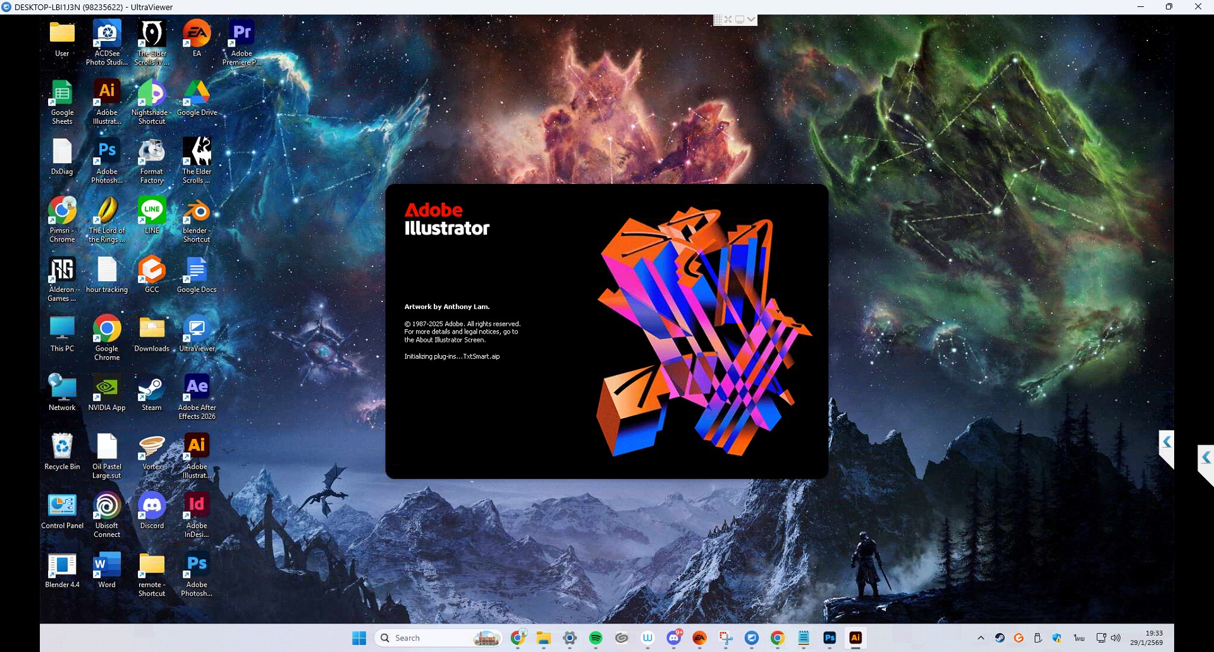Toggle full screen in the UltraViewer toolbar

click(x=728, y=20)
